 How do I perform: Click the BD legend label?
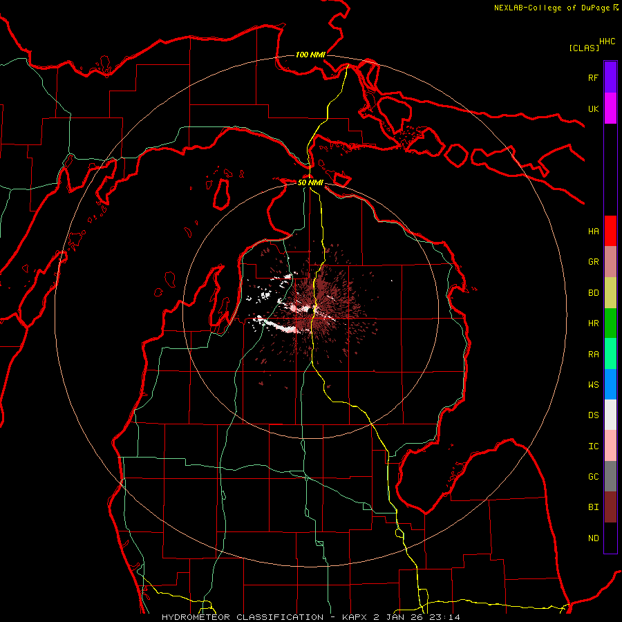click(x=593, y=293)
